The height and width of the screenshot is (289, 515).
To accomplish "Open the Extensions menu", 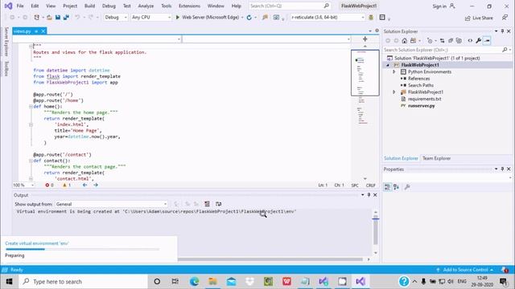I will pos(189,6).
